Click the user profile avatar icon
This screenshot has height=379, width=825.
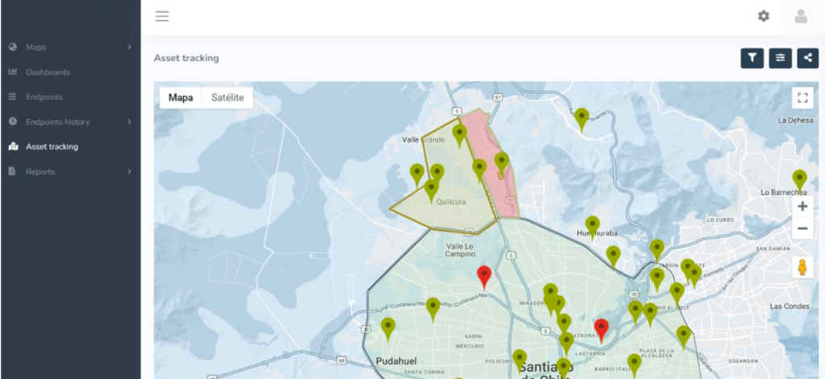click(x=801, y=16)
